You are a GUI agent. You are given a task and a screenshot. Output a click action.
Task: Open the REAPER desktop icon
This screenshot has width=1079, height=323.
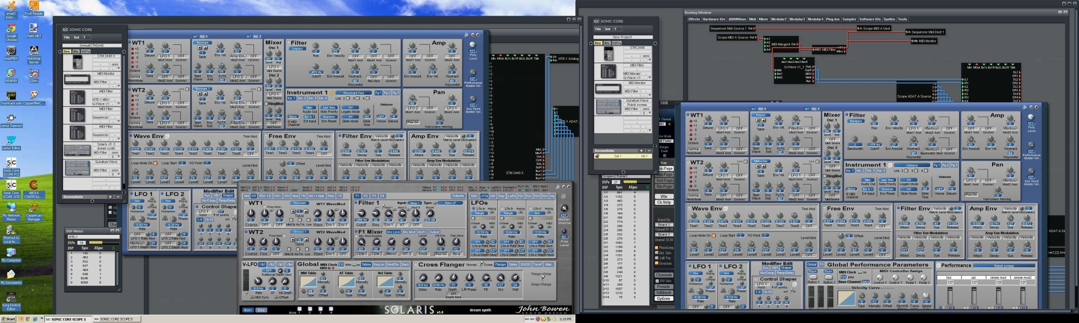pyautogui.click(x=11, y=75)
